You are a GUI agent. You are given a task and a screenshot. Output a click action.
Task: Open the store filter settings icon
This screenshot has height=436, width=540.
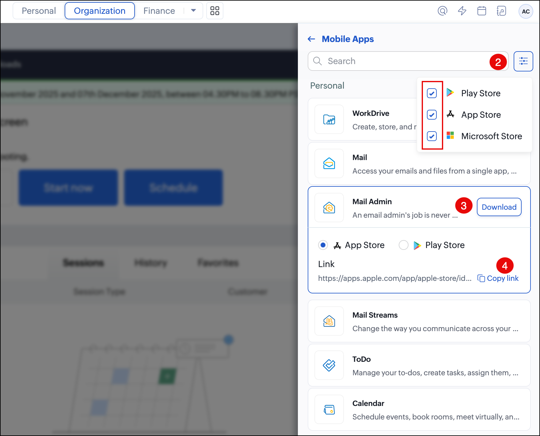coord(523,61)
